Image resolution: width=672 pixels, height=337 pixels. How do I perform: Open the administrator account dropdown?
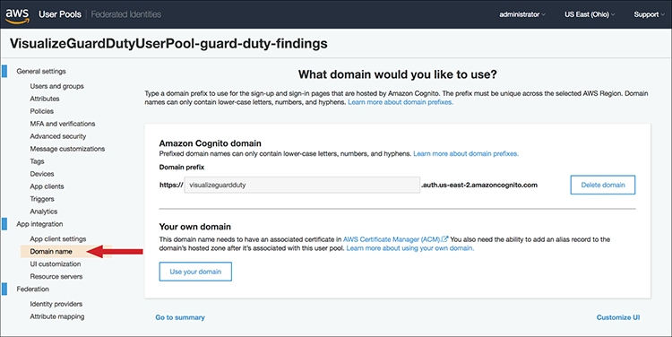point(522,14)
